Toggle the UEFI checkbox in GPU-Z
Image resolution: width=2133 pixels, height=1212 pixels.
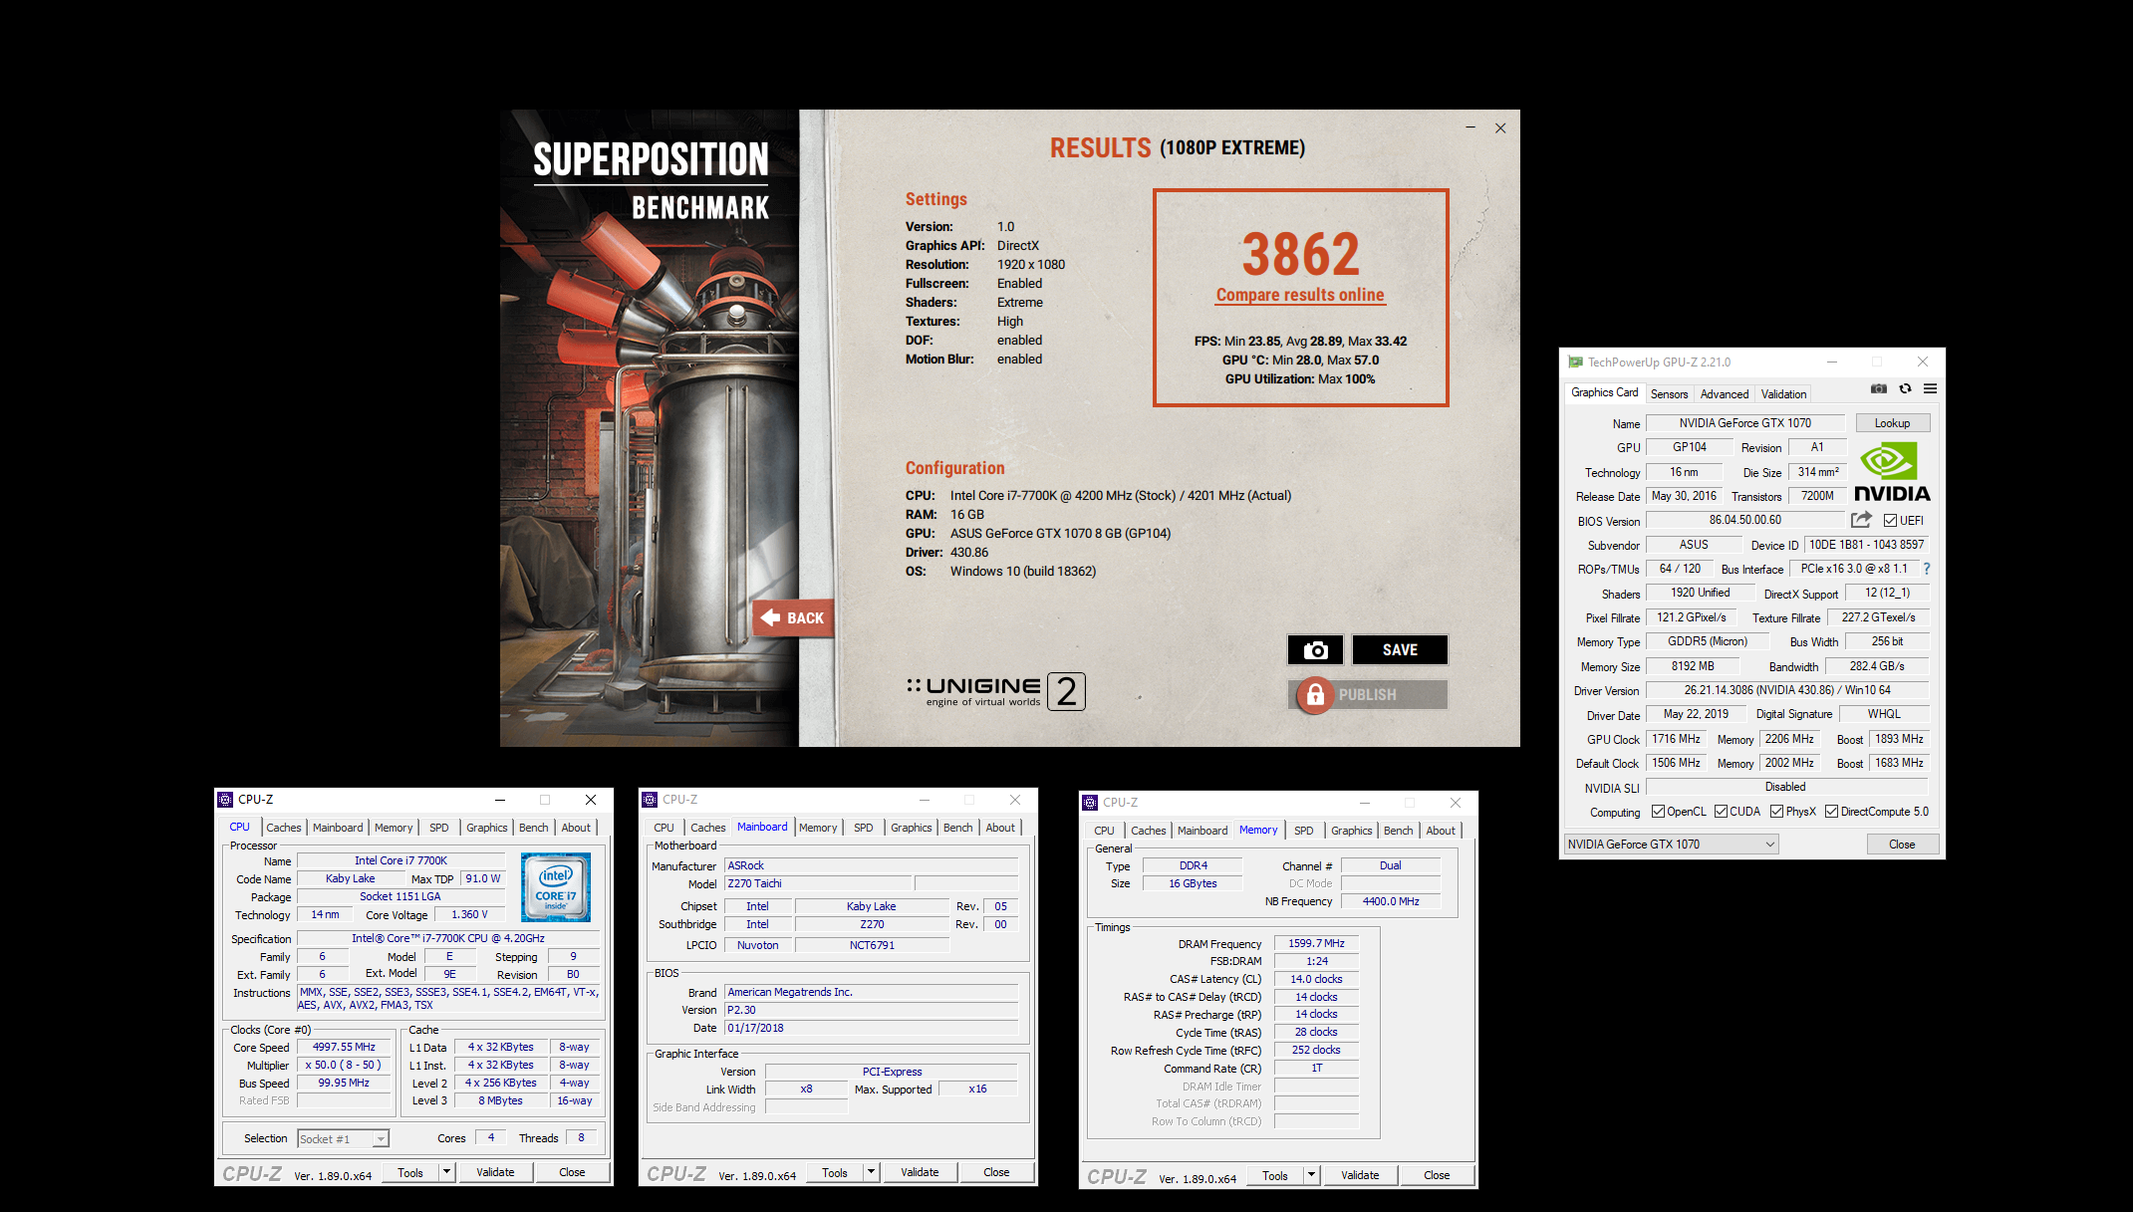pos(1890,520)
